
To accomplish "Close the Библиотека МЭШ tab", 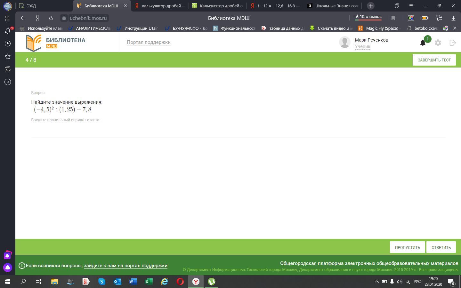I will 125,6.
